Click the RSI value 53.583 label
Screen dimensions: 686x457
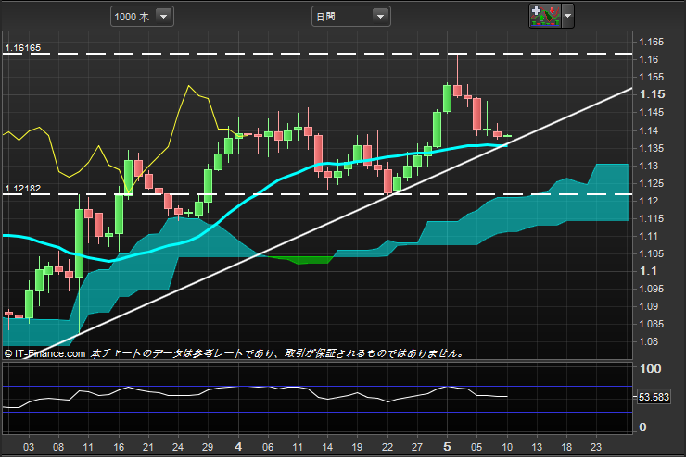(x=654, y=397)
